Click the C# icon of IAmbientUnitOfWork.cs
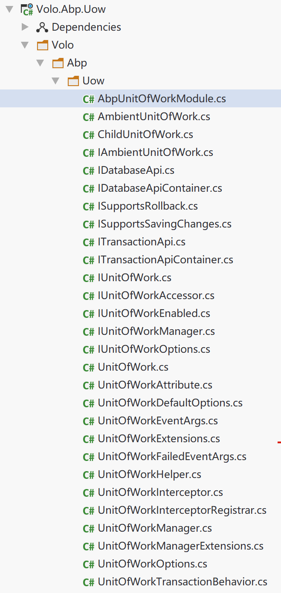 [x=89, y=153]
